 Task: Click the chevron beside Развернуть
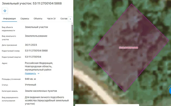click(38, 73)
